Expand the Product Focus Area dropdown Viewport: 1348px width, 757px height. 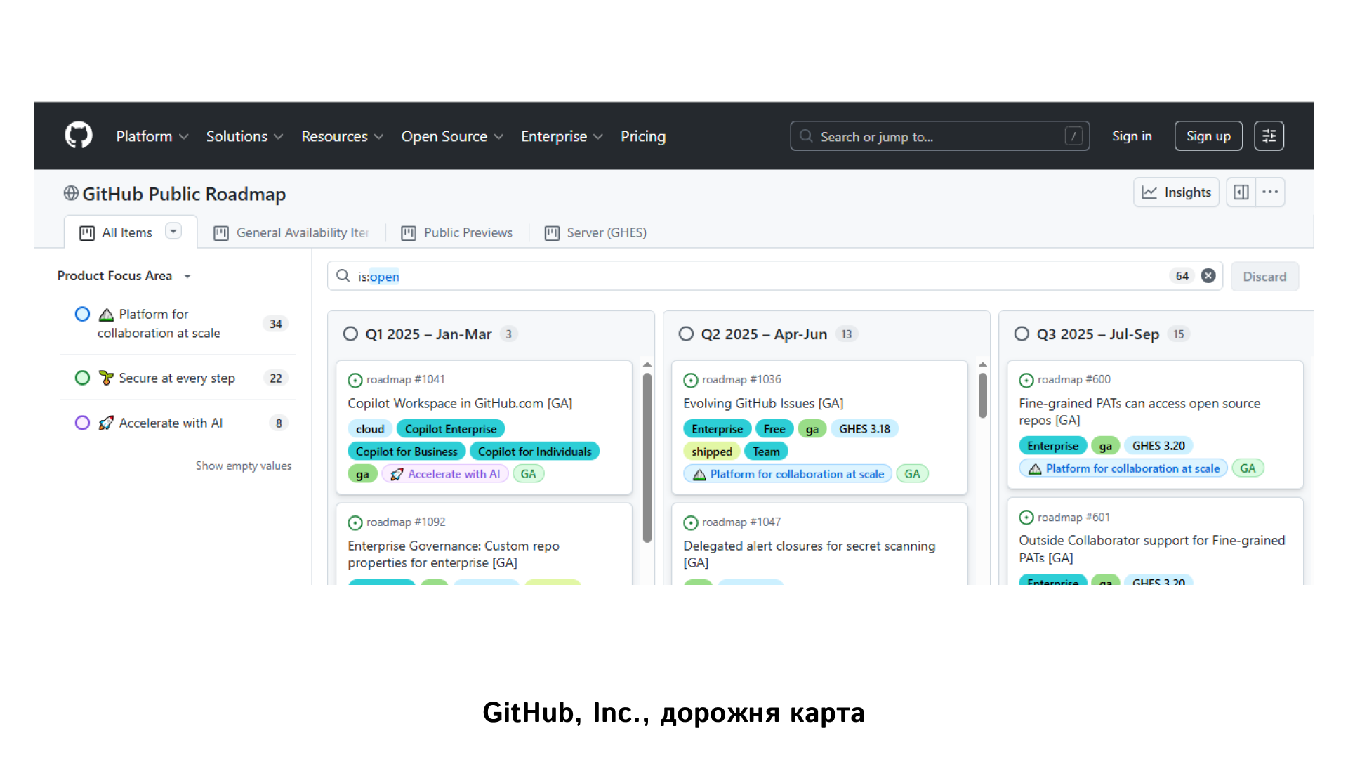(187, 276)
